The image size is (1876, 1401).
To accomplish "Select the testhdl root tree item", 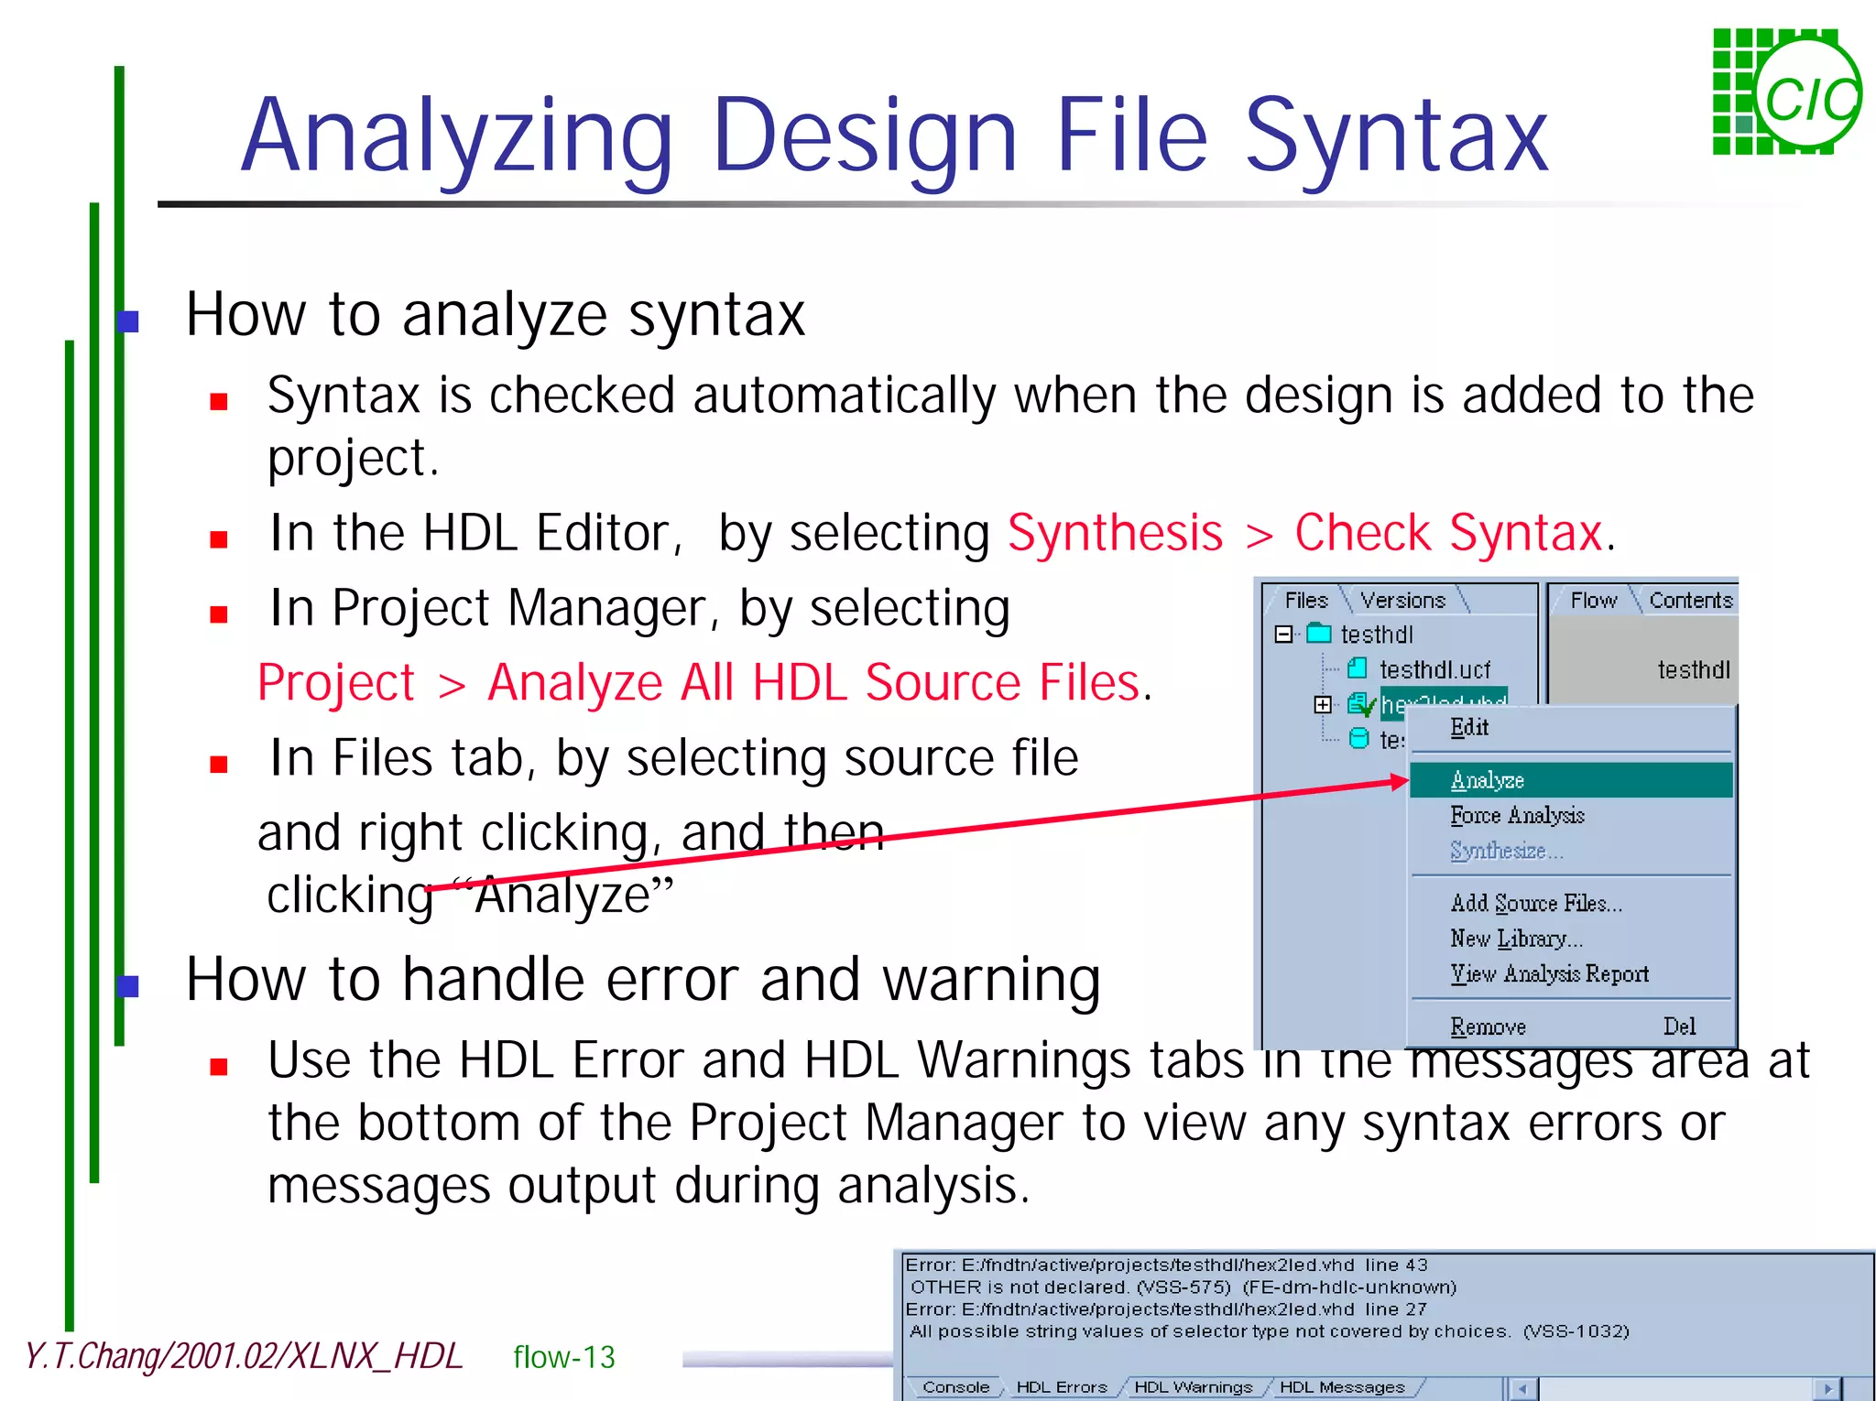I will pos(1377,635).
